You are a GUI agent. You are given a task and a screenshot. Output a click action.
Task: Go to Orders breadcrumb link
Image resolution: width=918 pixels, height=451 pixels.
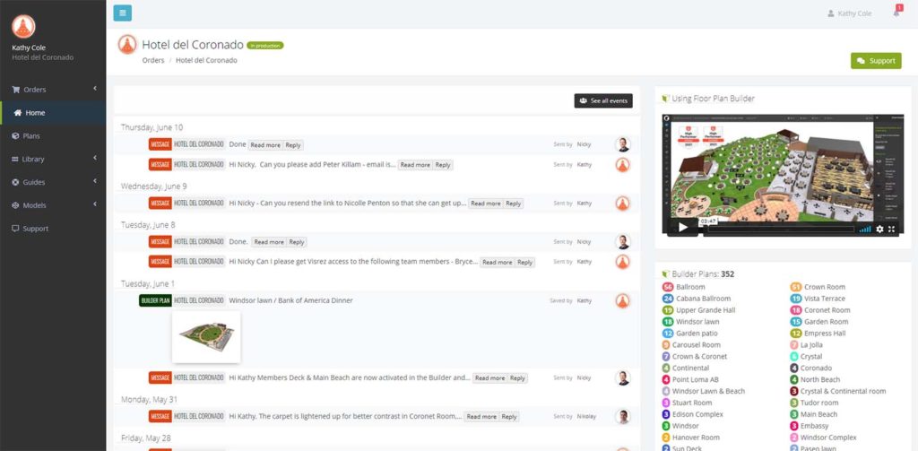pyautogui.click(x=152, y=60)
